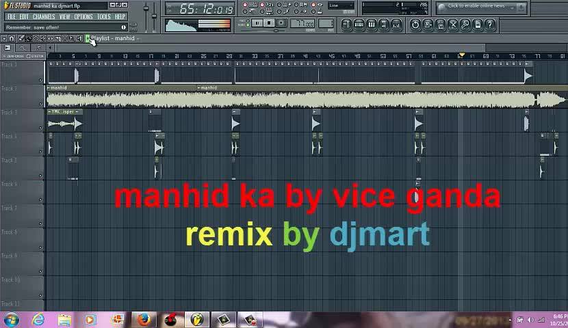Click the record button in transport

[x=281, y=23]
